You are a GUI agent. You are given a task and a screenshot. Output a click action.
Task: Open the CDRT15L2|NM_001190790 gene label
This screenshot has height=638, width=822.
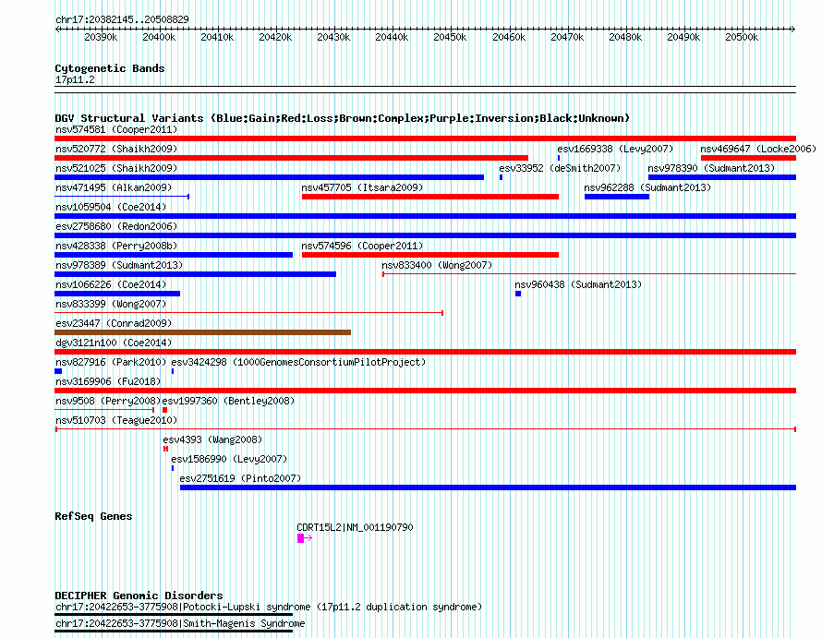(355, 527)
